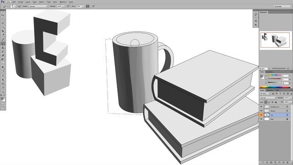The height and width of the screenshot is (165, 293).
Task: Select the Healing Brush tool
Action: pyautogui.click(x=3, y=39)
